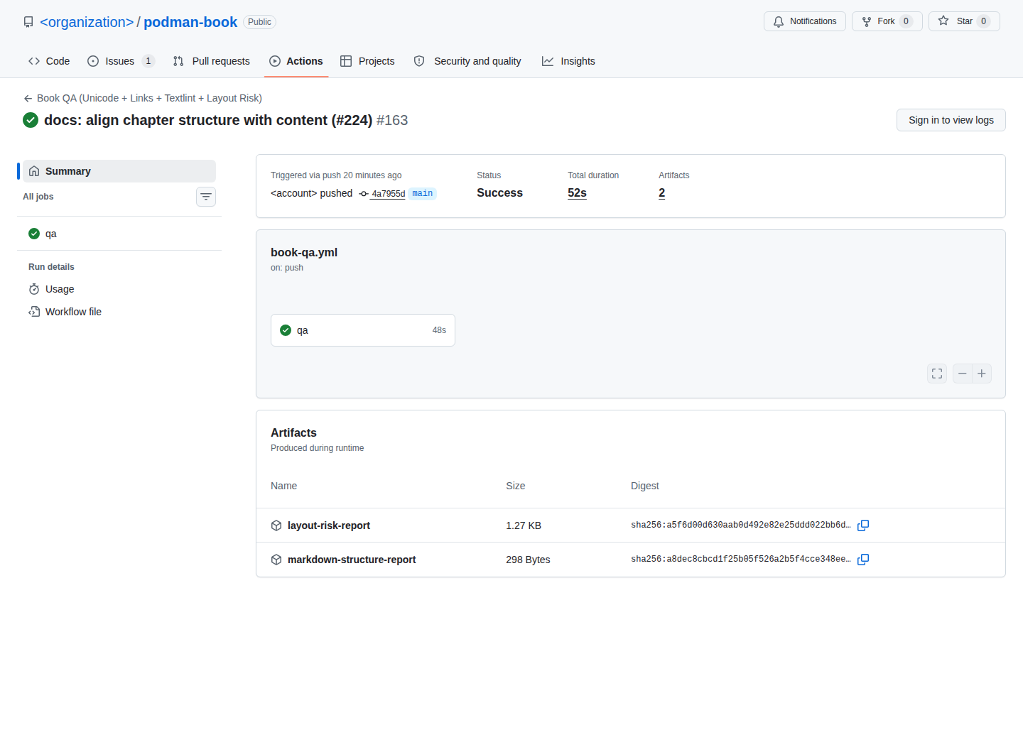This screenshot has height=730, width=1023.
Task: Click the 52s total duration link
Action: tap(577, 193)
